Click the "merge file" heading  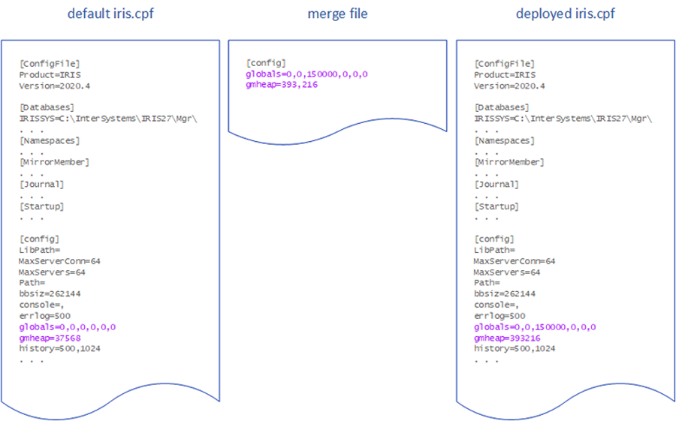click(x=337, y=14)
